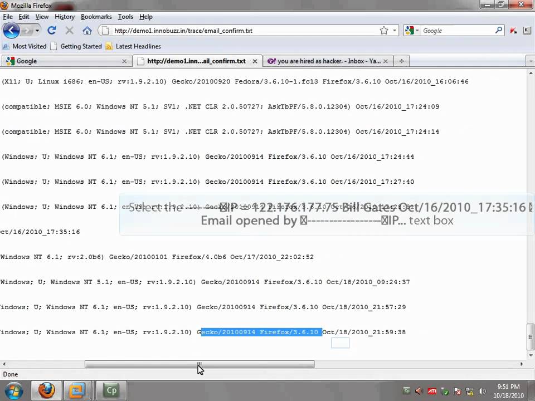Click the horizontal scrollbar thumb
Viewport: 535px width, 401px height.
(x=200, y=364)
